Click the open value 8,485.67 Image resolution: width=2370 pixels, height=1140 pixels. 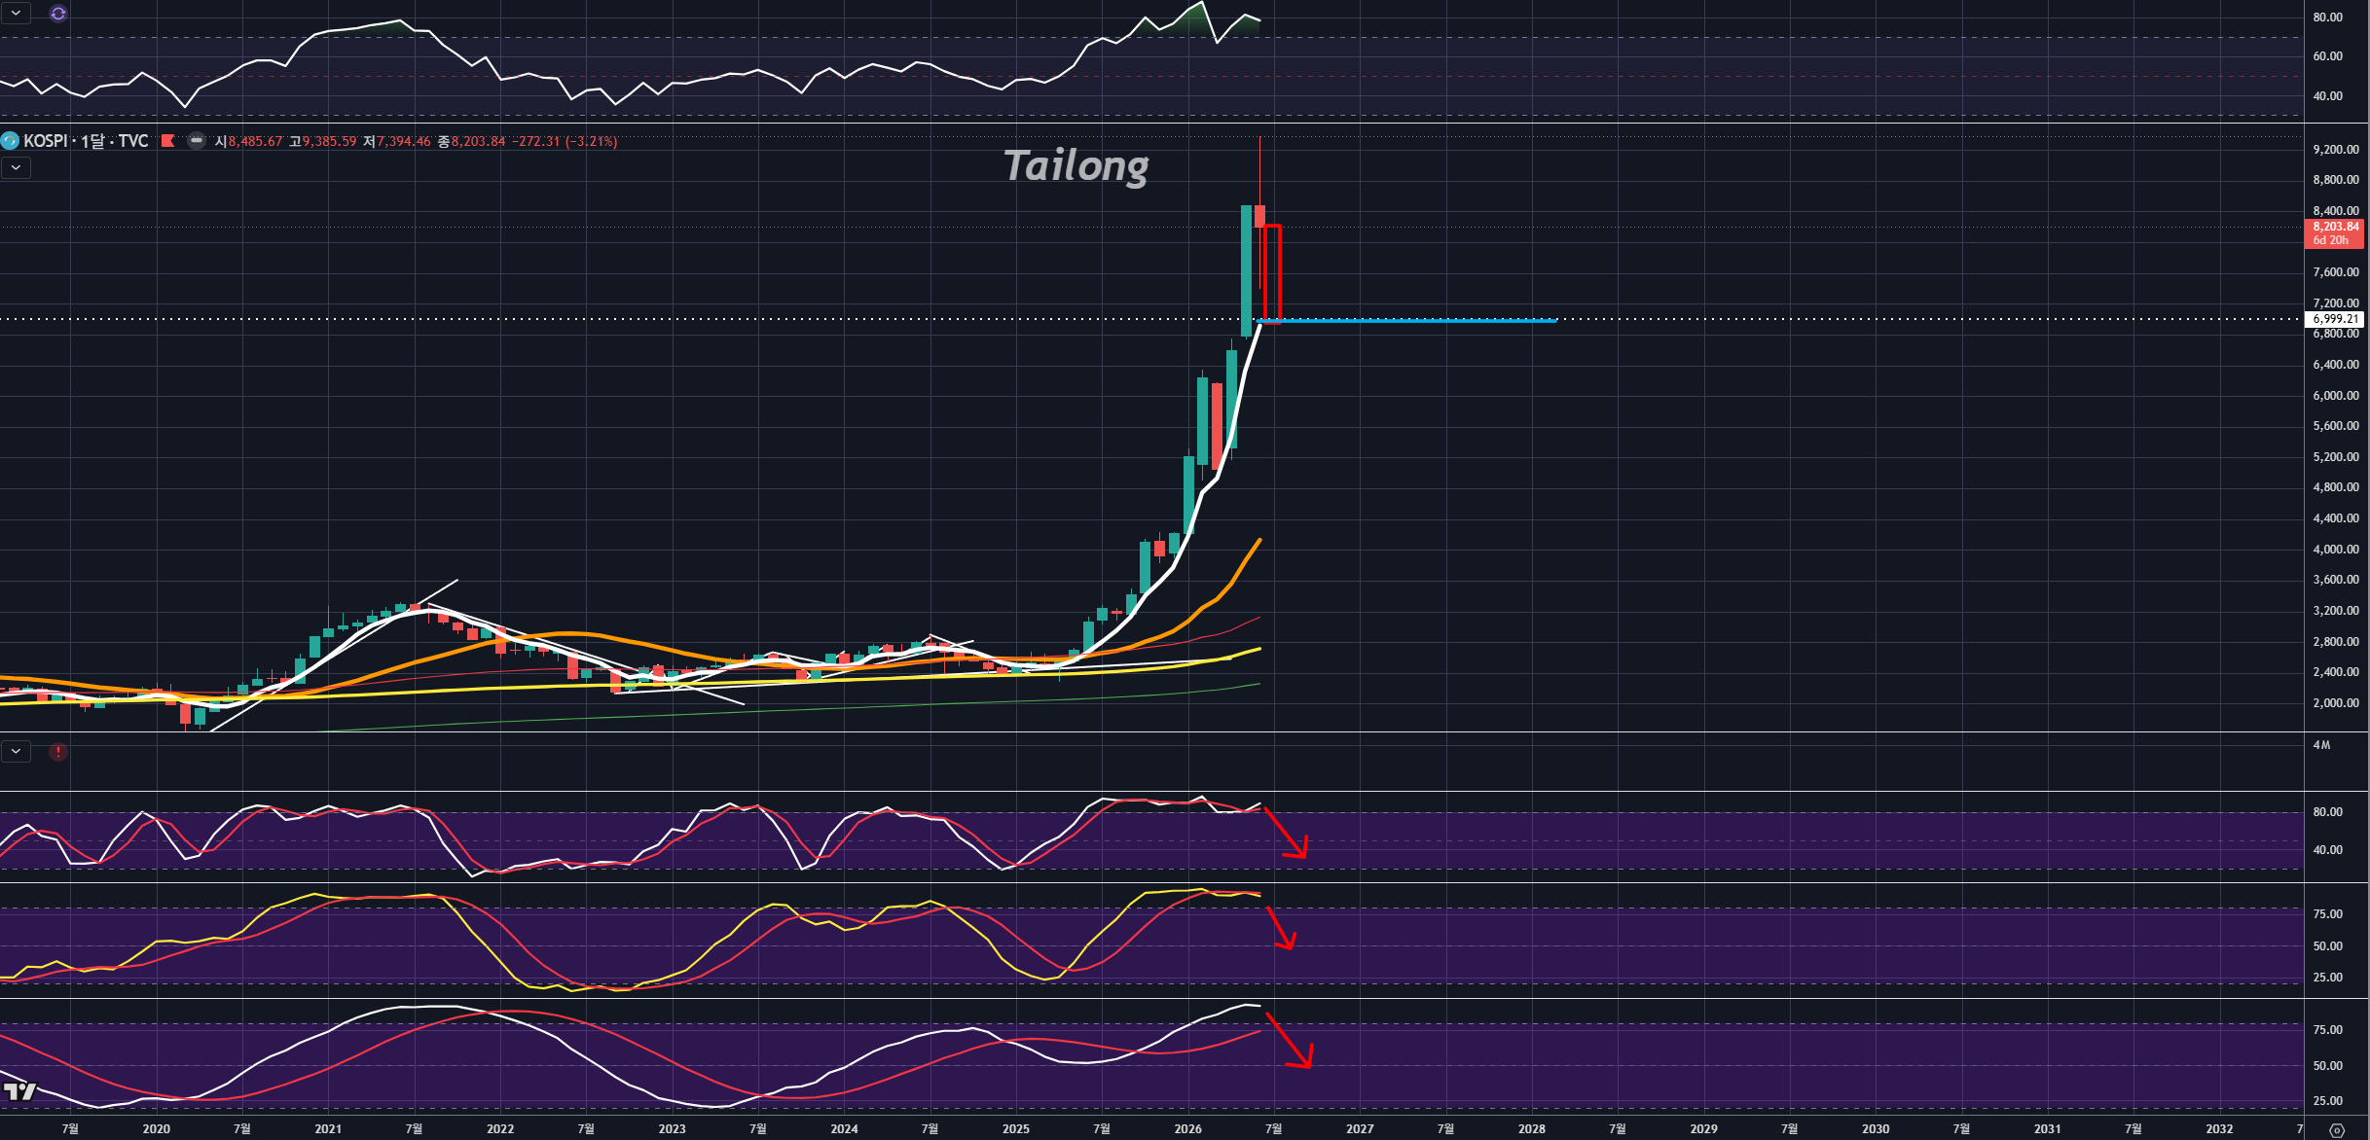(x=255, y=141)
